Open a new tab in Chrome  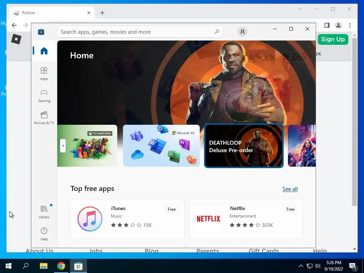point(102,13)
